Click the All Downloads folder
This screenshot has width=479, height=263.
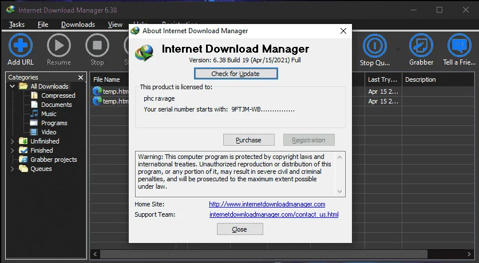click(x=49, y=86)
